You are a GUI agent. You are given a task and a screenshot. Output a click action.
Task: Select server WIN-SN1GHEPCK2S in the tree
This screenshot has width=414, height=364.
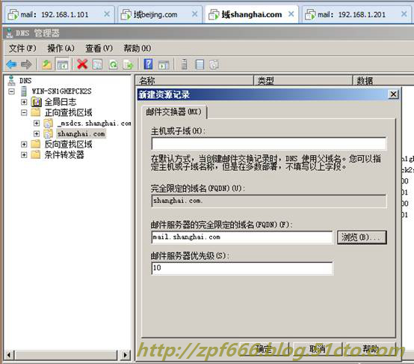click(x=61, y=91)
